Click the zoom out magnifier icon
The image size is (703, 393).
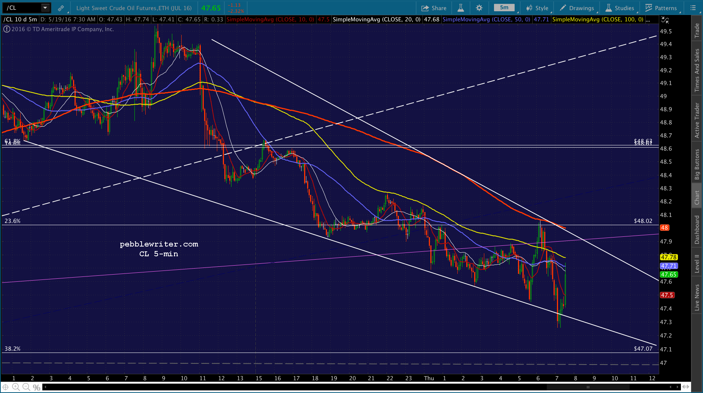(26, 387)
